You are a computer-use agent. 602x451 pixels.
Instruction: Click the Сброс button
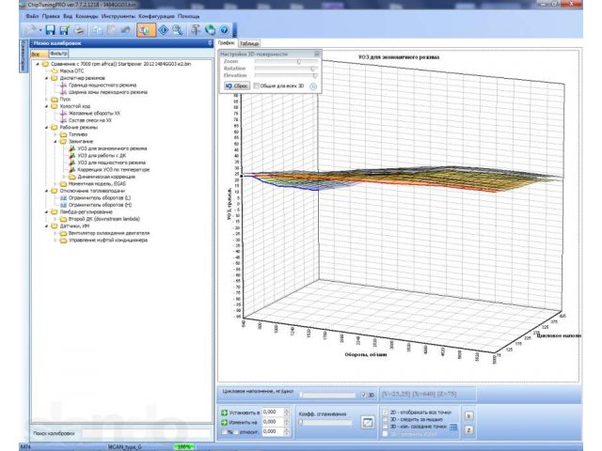tap(235, 86)
